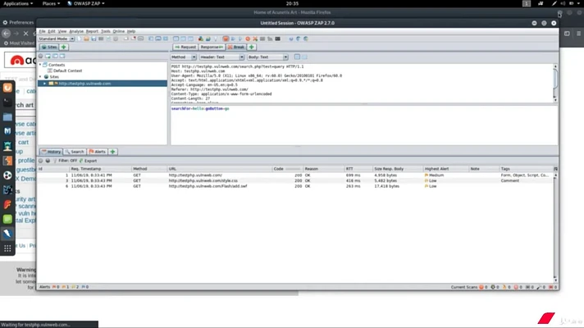Open the Report menu
Viewport: 584px width, 328px height.
pos(92,31)
